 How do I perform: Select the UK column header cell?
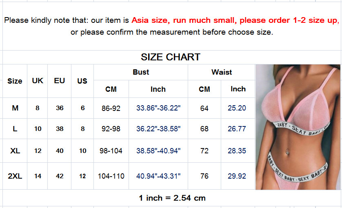pyautogui.click(x=38, y=81)
